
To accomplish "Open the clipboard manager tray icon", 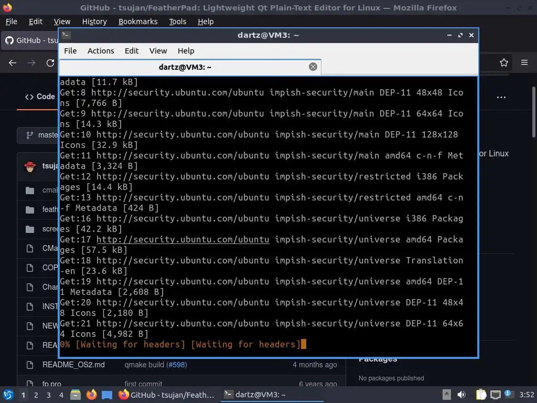I will 481,395.
